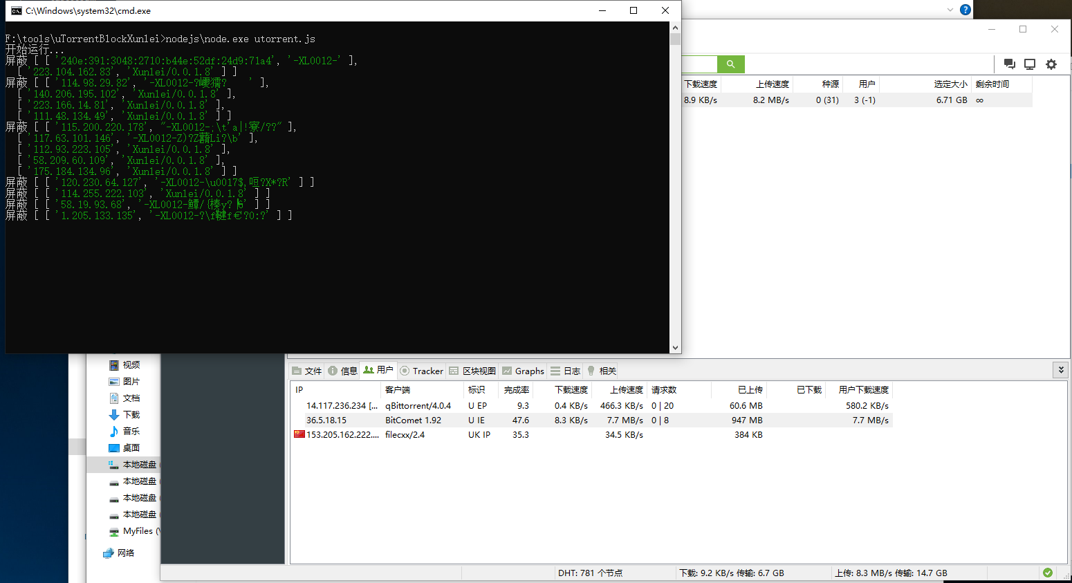Switch to the 日志 tab
1072x583 pixels.
pyautogui.click(x=566, y=371)
